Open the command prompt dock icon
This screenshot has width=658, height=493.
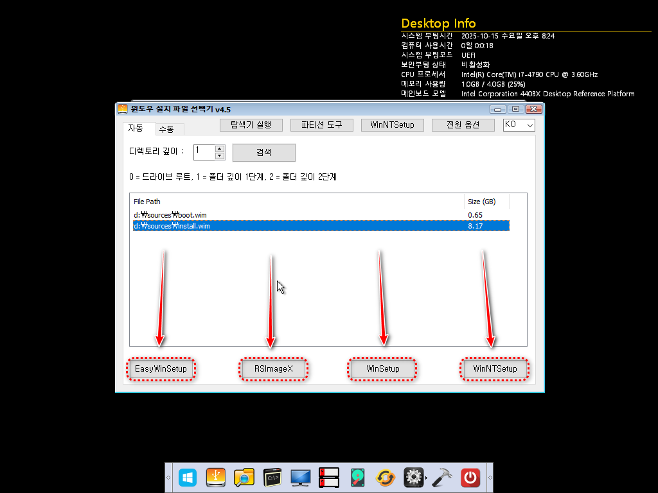(x=272, y=478)
